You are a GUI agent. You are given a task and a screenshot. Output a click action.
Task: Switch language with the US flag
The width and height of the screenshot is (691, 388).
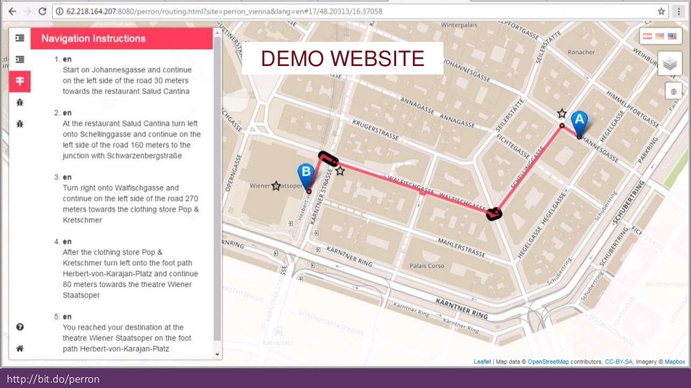point(672,36)
